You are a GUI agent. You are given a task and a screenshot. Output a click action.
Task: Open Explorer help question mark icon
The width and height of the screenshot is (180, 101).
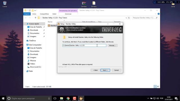click(x=159, y=14)
